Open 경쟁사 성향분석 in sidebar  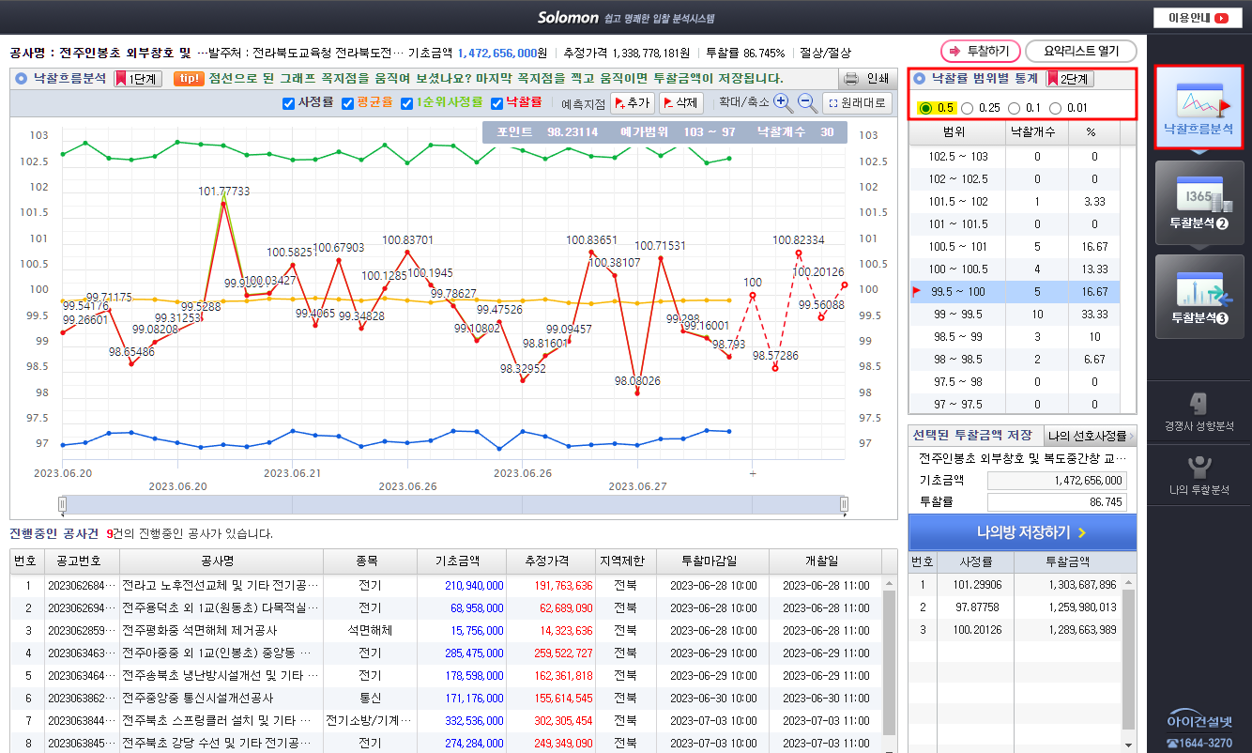click(1199, 412)
